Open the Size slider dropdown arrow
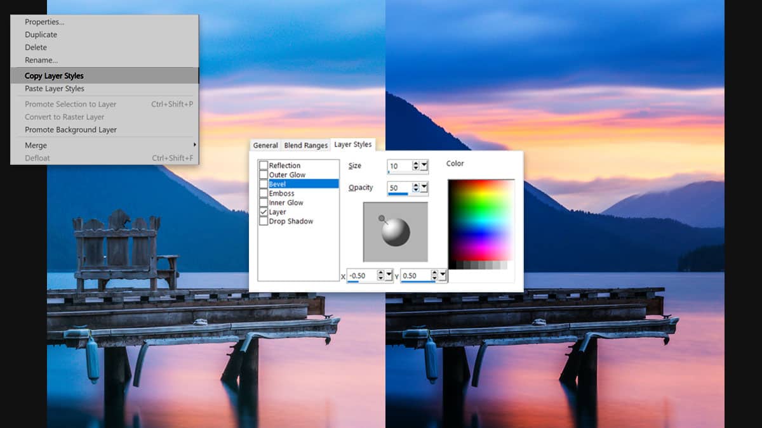Screen dimensions: 762x428 pyautogui.click(x=424, y=166)
